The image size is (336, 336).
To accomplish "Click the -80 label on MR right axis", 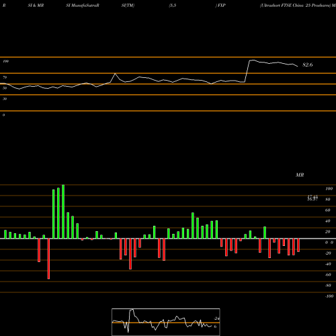I will coord(328,286).
